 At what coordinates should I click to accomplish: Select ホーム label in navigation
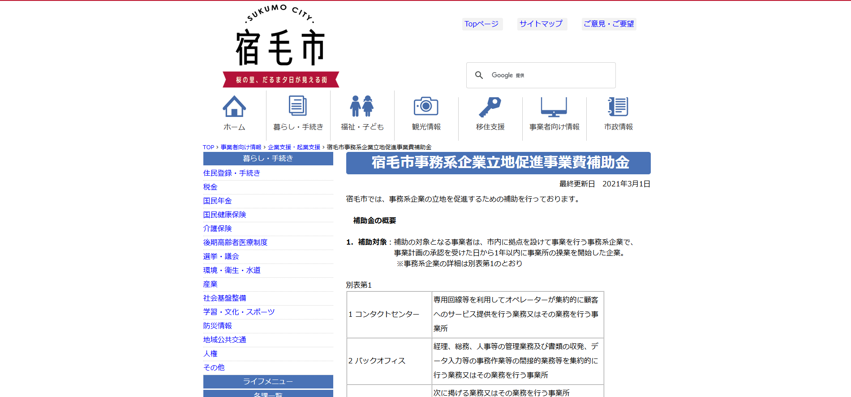pos(234,127)
